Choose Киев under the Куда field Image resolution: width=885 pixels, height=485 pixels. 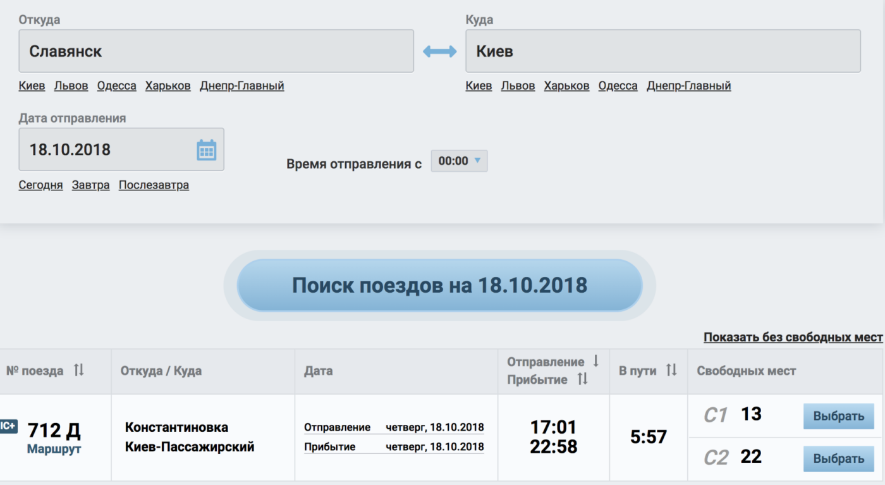(x=479, y=86)
